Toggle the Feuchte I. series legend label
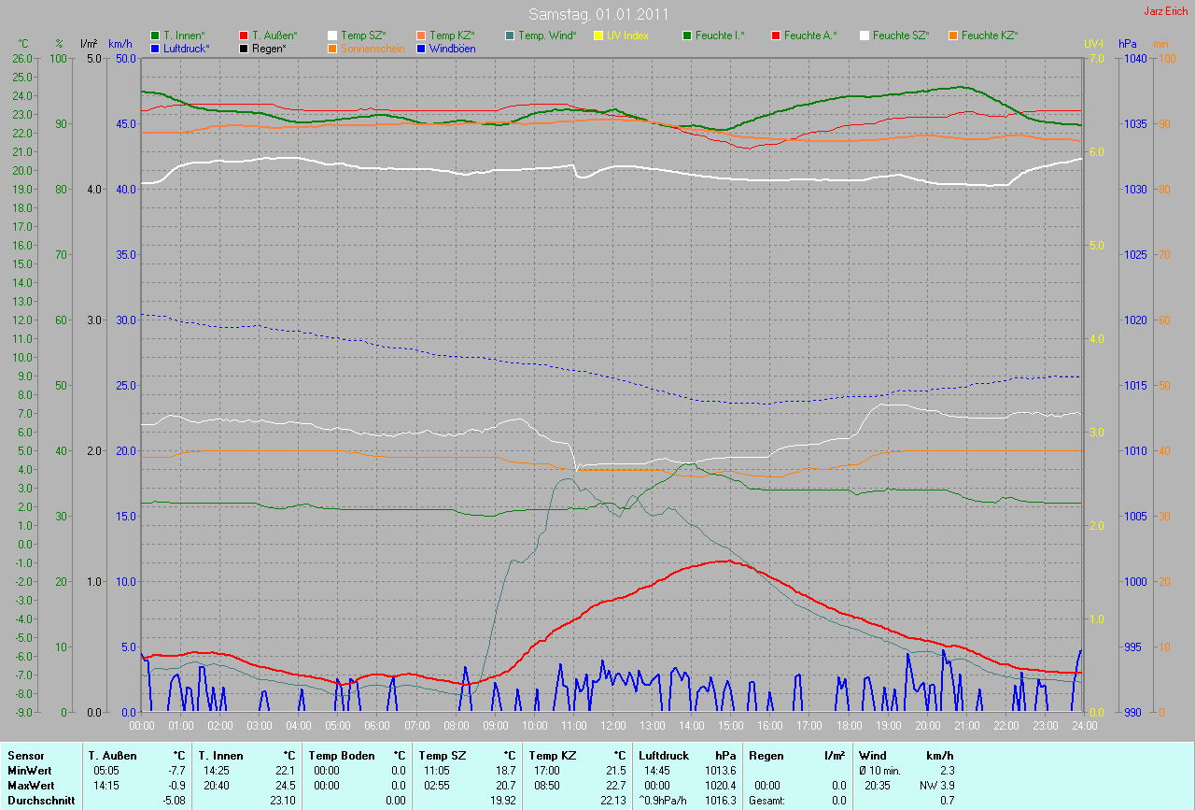 (720, 36)
